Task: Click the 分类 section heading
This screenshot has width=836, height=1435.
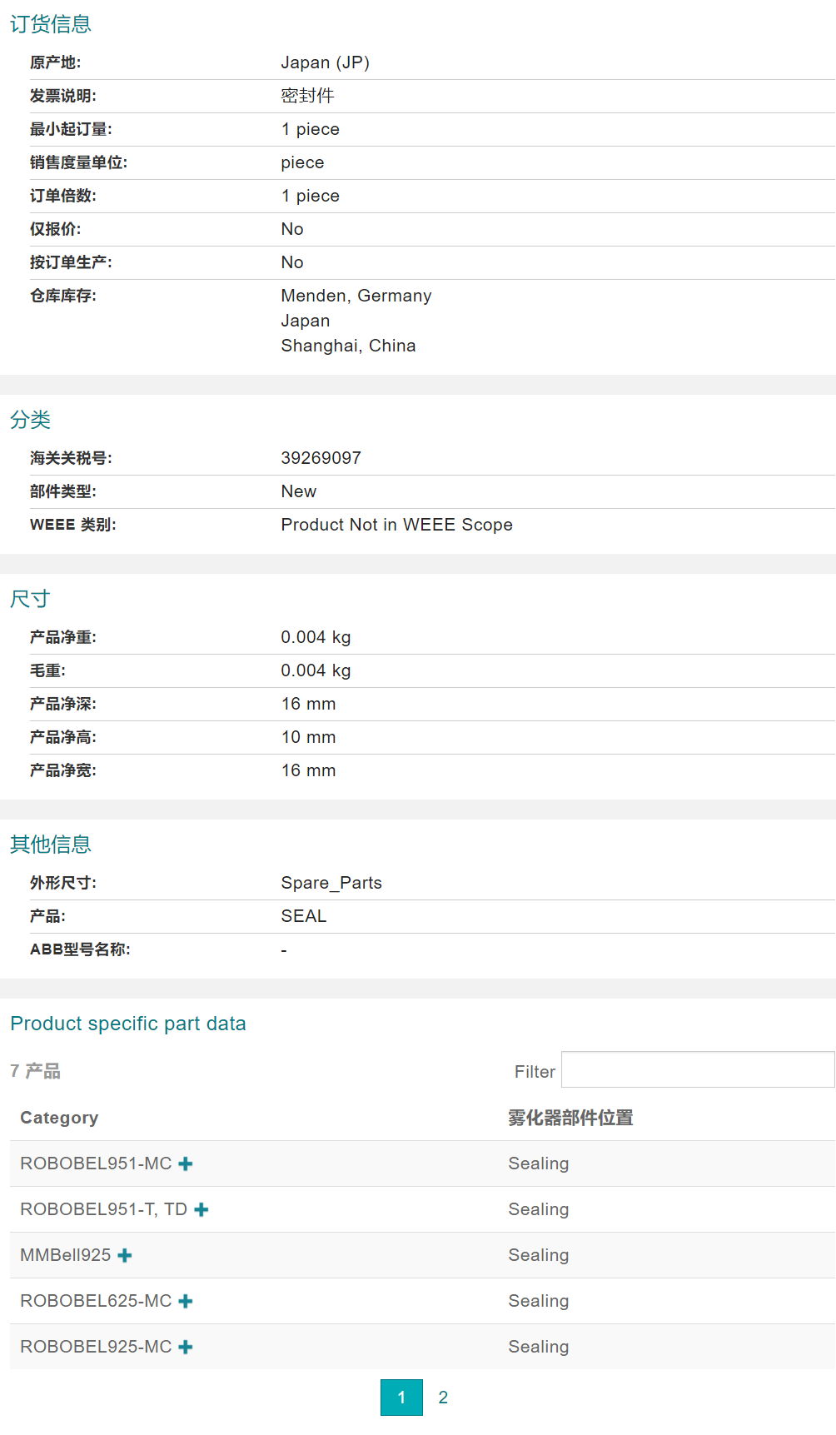Action: click(30, 420)
